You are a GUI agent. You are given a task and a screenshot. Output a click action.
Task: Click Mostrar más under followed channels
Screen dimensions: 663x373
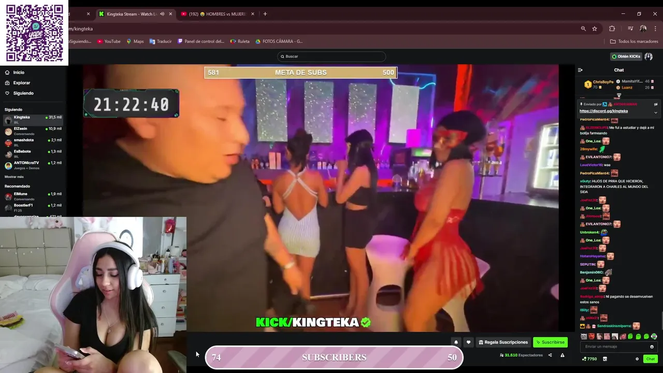coord(14,177)
